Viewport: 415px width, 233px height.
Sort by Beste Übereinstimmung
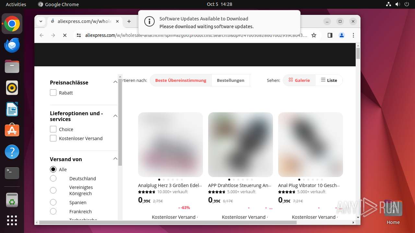coord(181,80)
